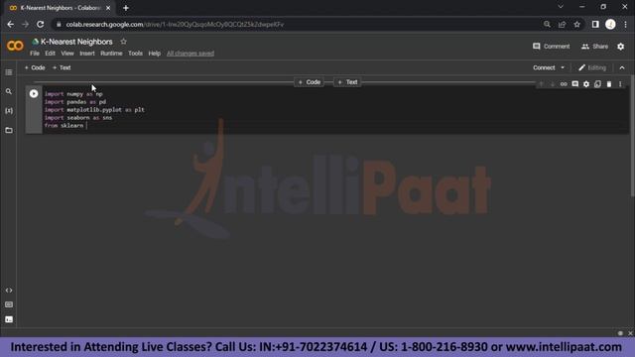Screen dimensions: 635x357
Task: Open the variables {x} panel
Action: pyautogui.click(x=9, y=110)
